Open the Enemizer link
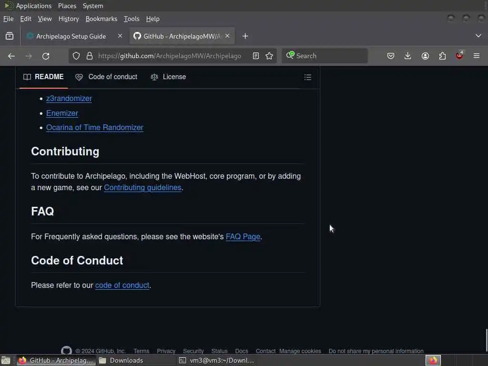The height and width of the screenshot is (366, 488). 62,113
